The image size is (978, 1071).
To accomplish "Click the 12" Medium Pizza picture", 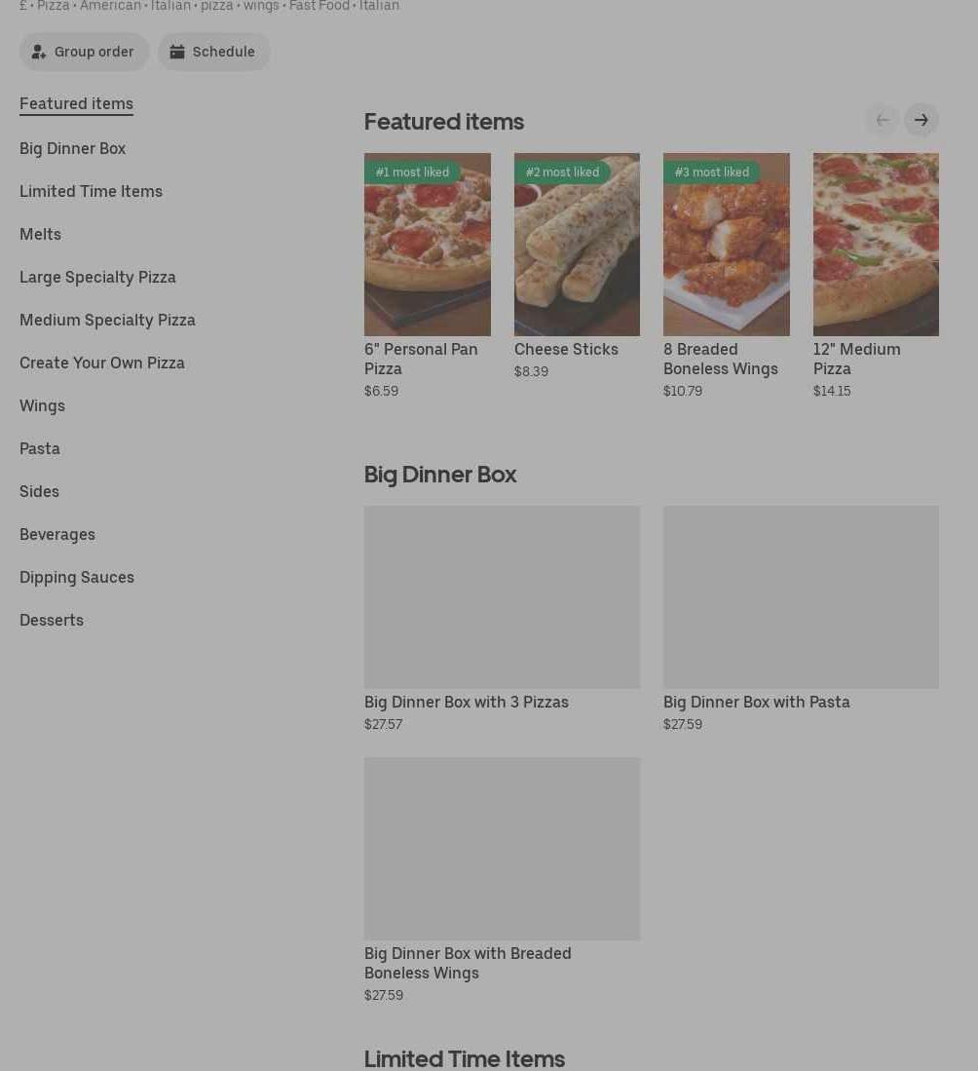I will click(x=876, y=245).
